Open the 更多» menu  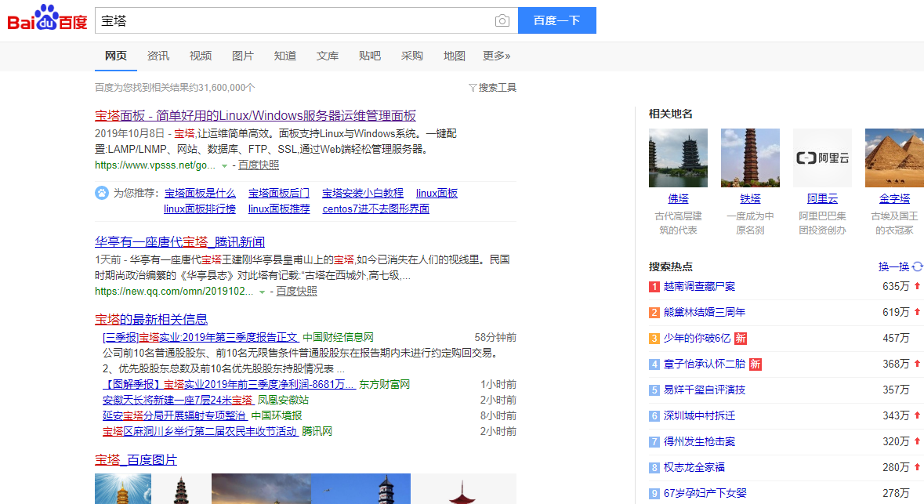(x=496, y=56)
